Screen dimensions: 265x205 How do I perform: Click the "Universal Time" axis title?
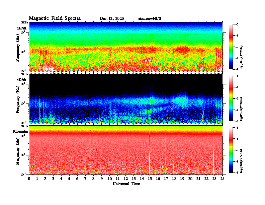click(126, 184)
